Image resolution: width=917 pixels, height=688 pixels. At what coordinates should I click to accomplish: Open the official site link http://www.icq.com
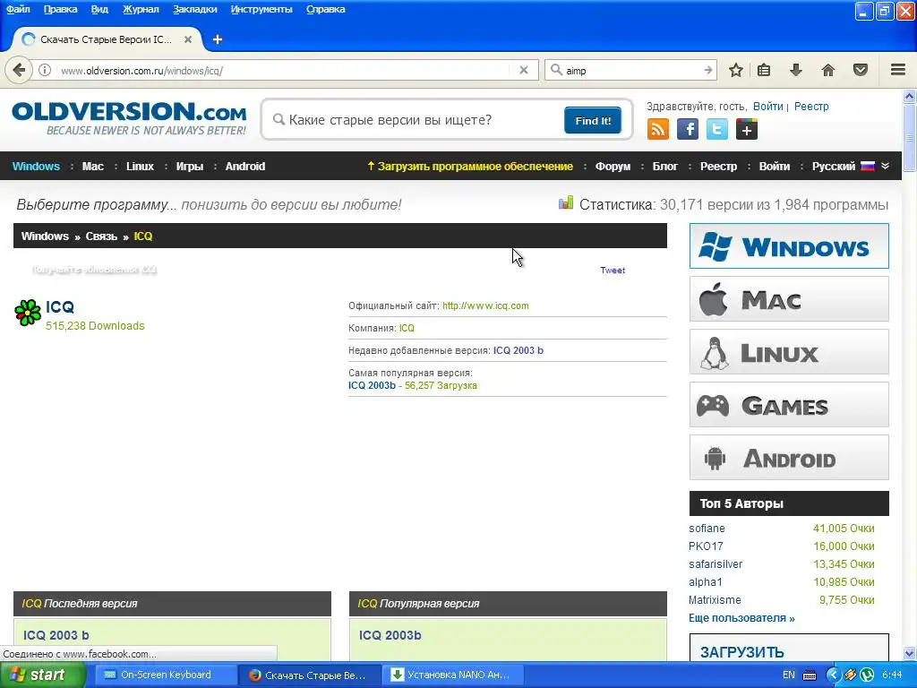point(485,305)
